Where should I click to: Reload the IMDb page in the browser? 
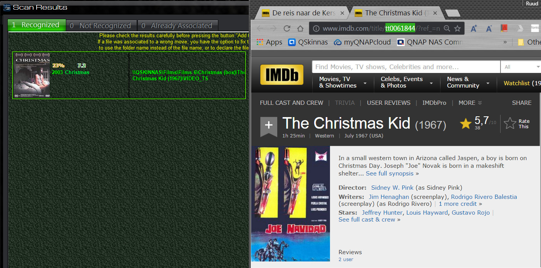coord(286,28)
